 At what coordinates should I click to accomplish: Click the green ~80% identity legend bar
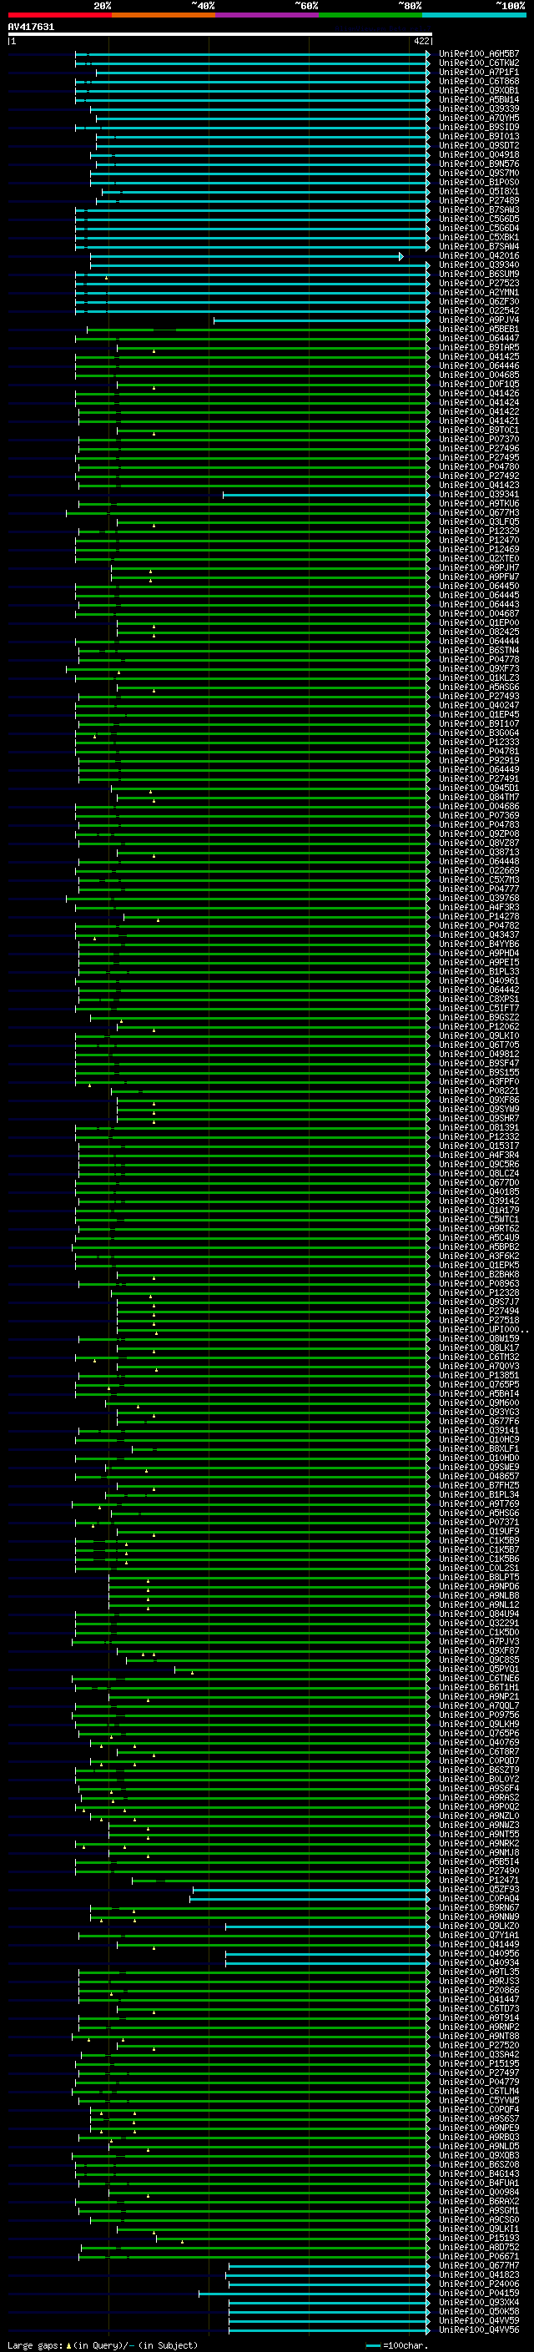tap(370, 15)
